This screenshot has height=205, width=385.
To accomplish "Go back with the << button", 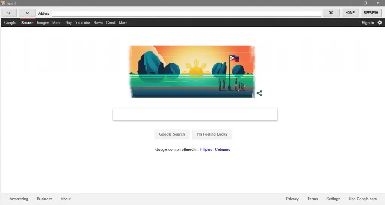I will tap(9, 13).
